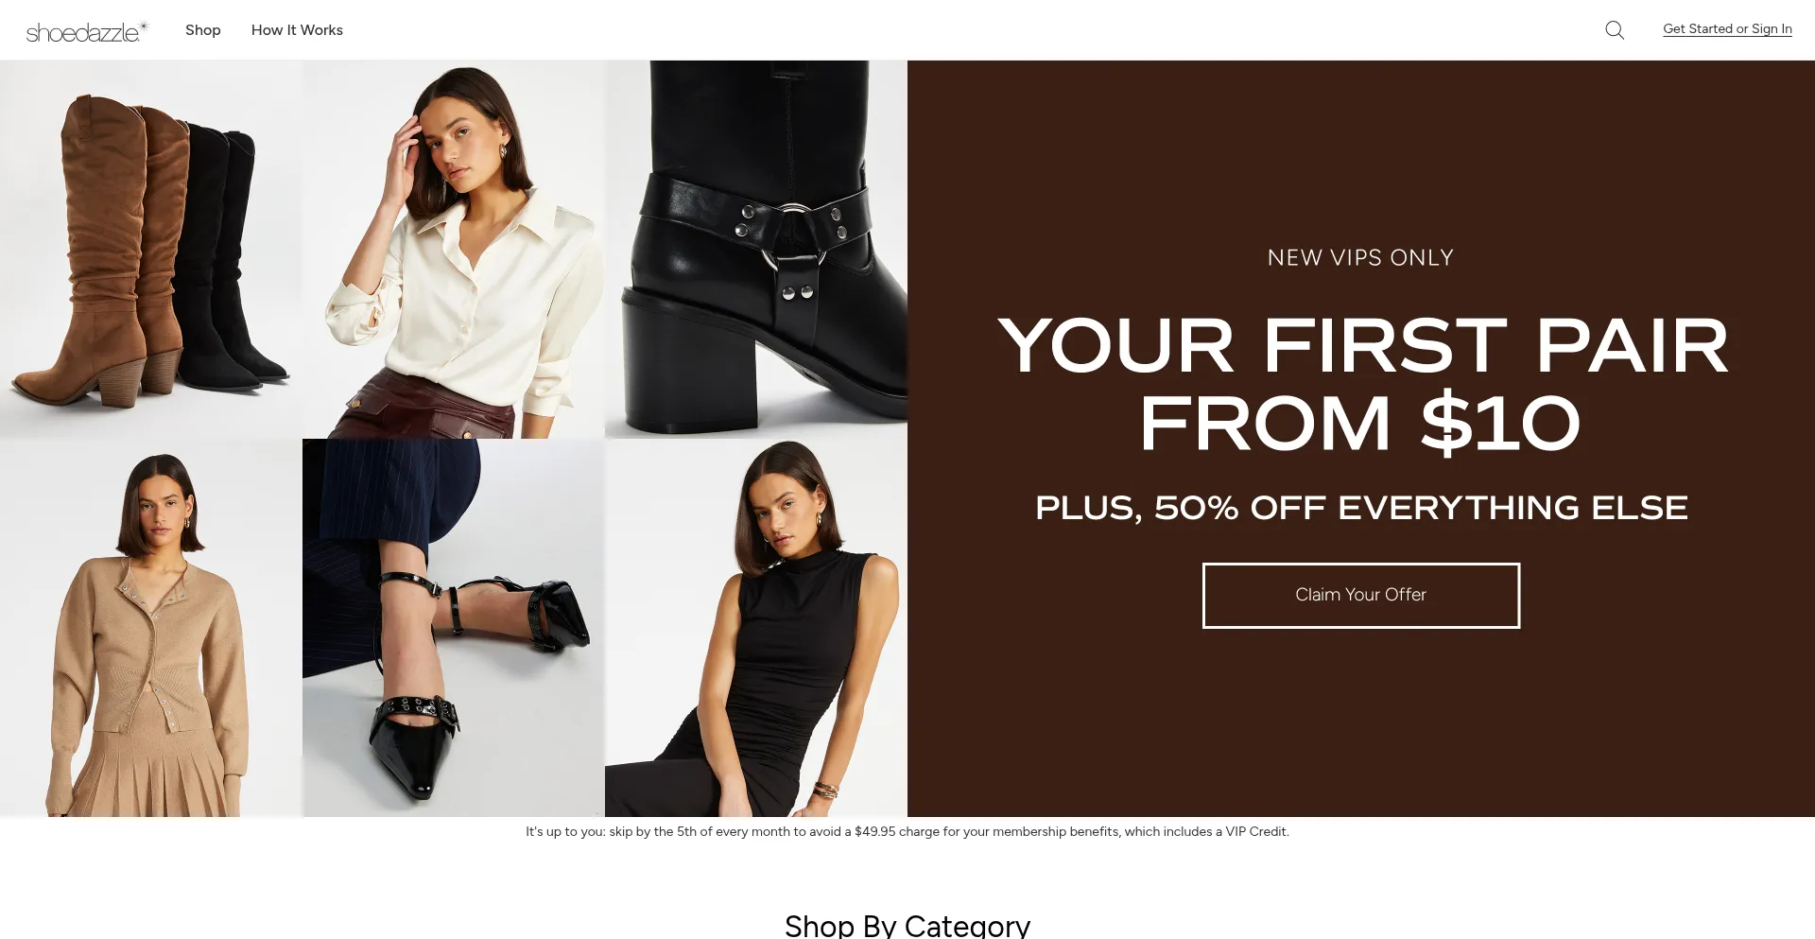Select the model in cream satin blouse

click(x=454, y=250)
